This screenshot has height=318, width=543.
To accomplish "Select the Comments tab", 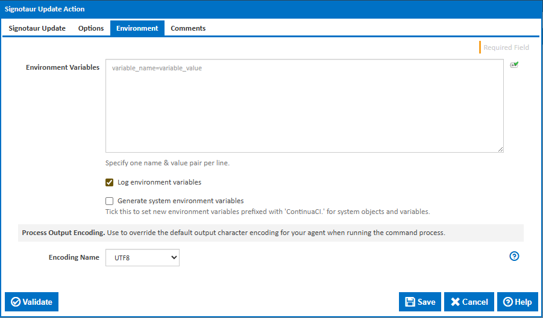I will click(188, 28).
